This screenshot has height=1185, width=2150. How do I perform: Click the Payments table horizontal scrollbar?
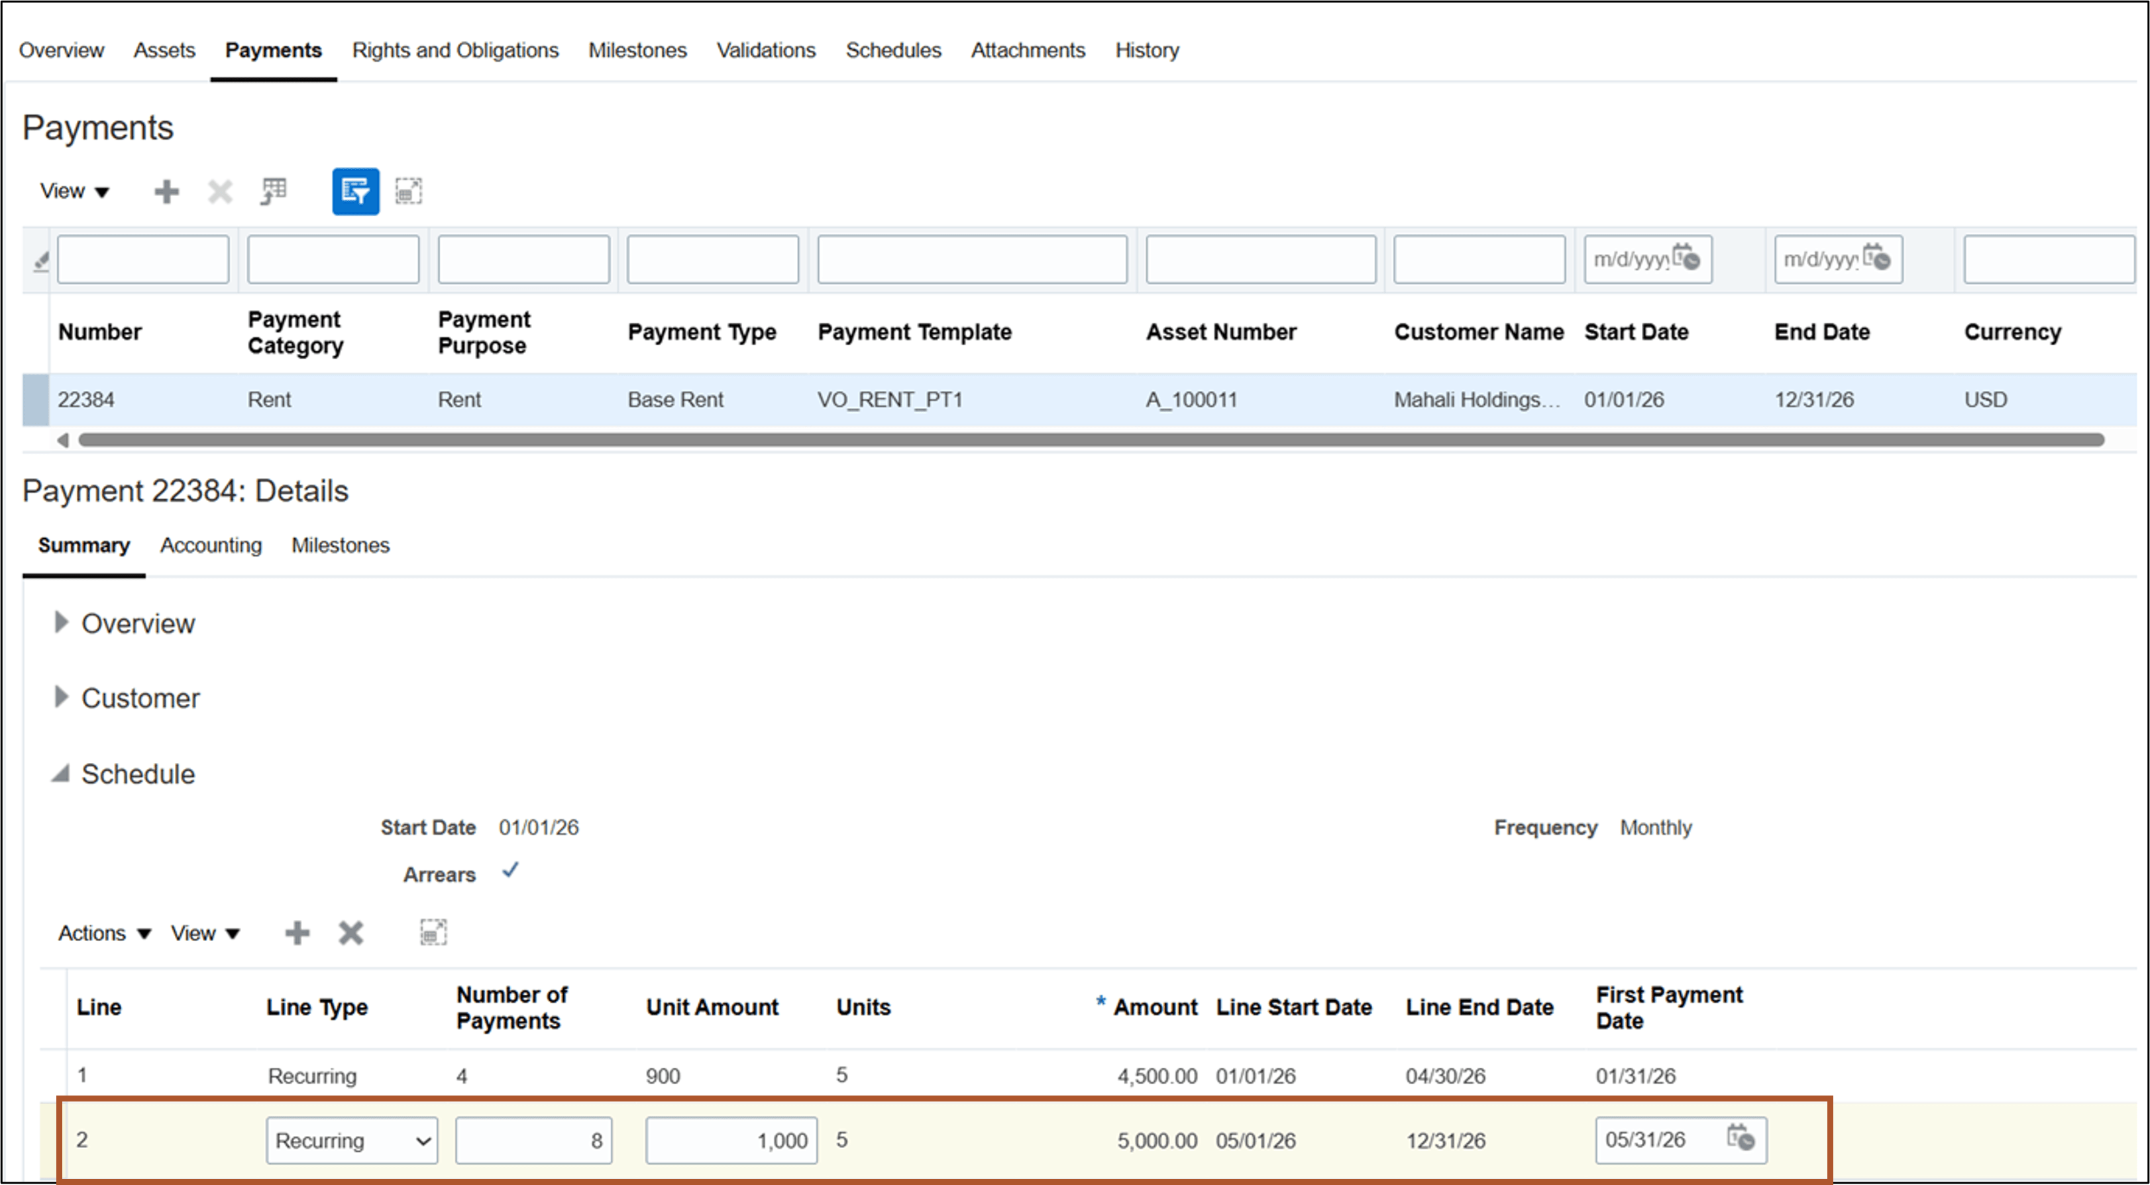[x=1091, y=440]
